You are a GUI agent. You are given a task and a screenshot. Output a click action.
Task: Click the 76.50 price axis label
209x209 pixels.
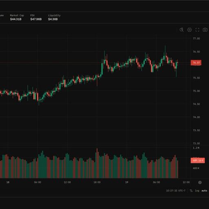[x=196, y=52]
